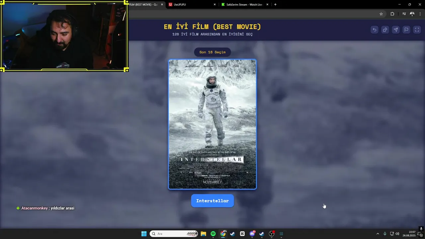Click the Son 18 Seçim badge
This screenshot has height=239, width=425.
coord(212,52)
